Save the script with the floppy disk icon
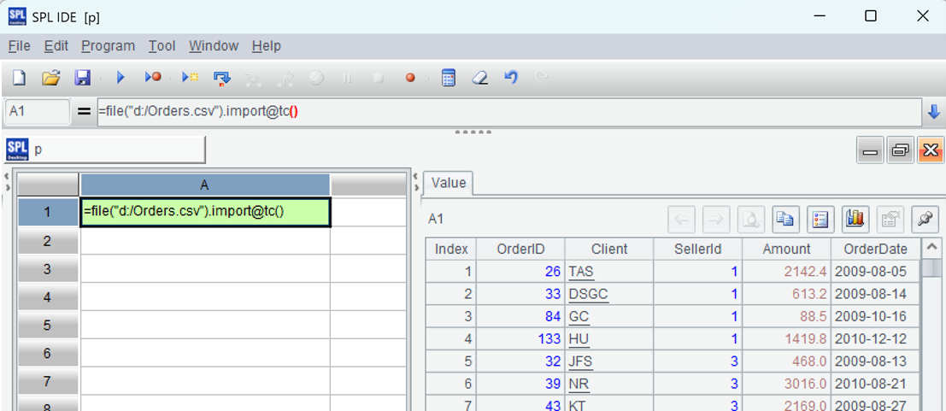The width and height of the screenshot is (946, 411). point(82,78)
